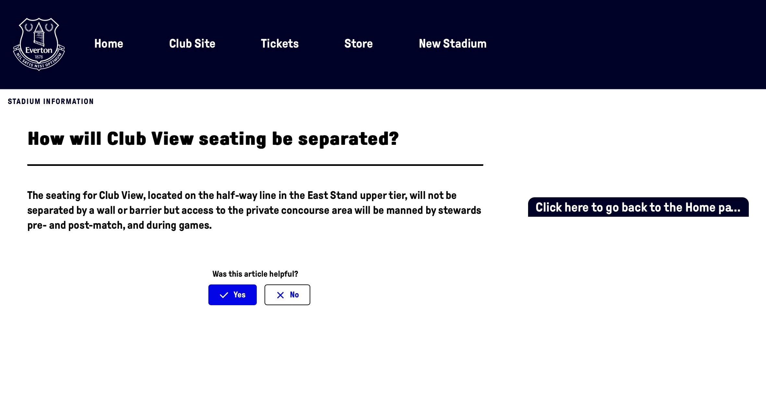Screen dimensions: 766x404
Task: Click the checkmark icon in the Yes button
Action: [224, 295]
